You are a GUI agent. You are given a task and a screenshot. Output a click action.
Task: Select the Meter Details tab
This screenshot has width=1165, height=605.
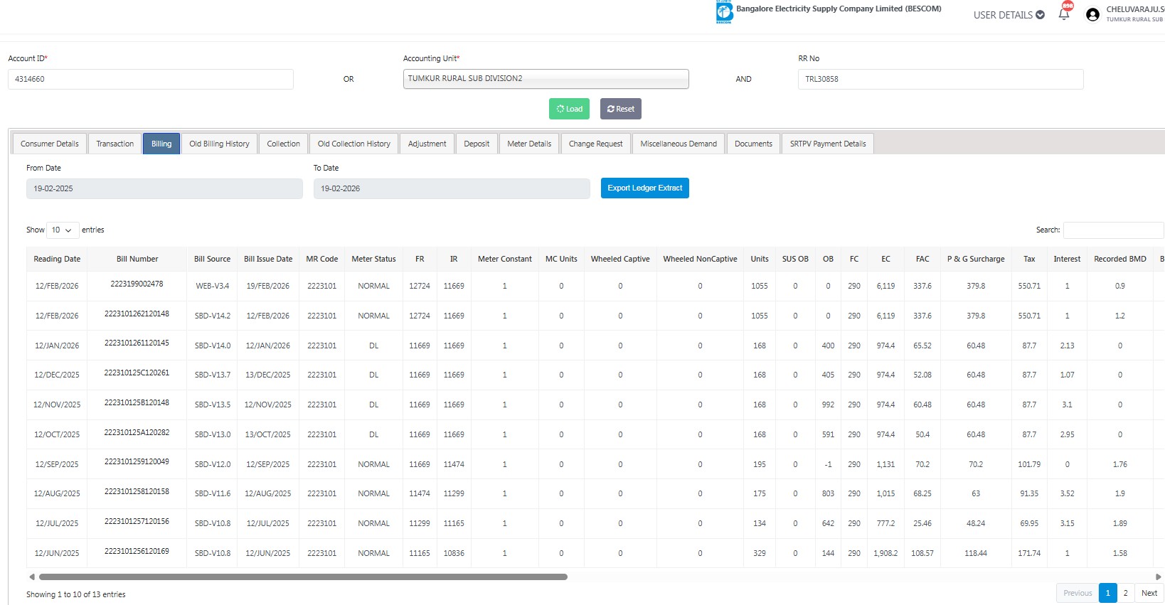click(529, 144)
